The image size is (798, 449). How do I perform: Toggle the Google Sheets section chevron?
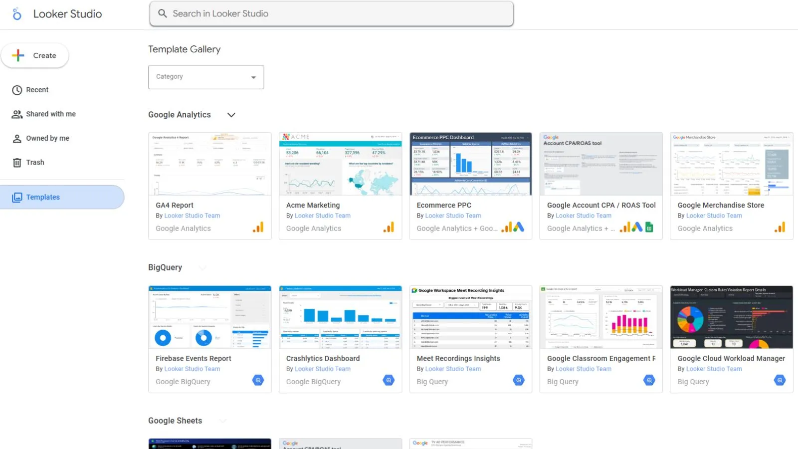point(222,421)
